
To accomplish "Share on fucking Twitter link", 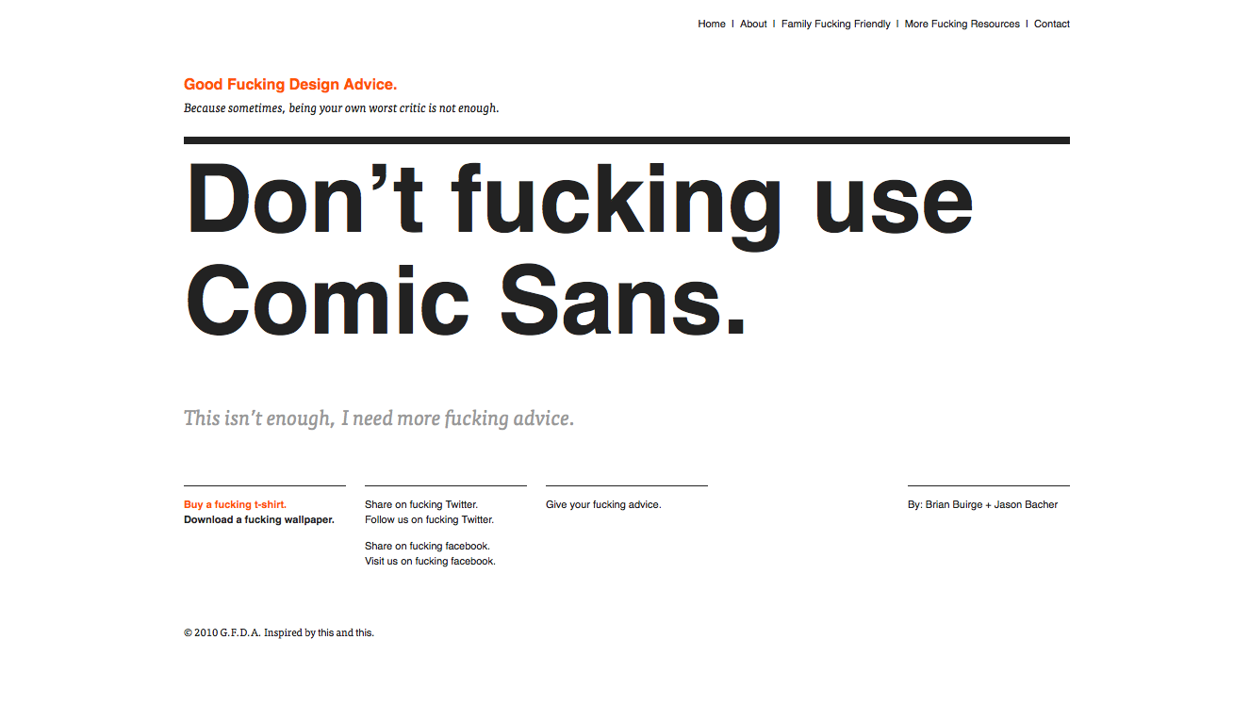I will [x=421, y=505].
